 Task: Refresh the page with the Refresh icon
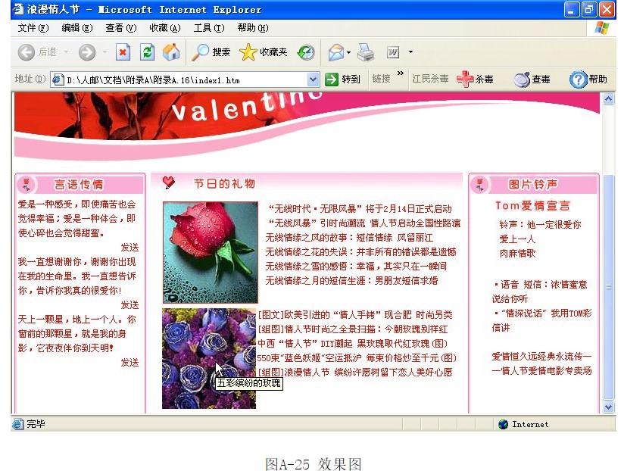point(148,52)
